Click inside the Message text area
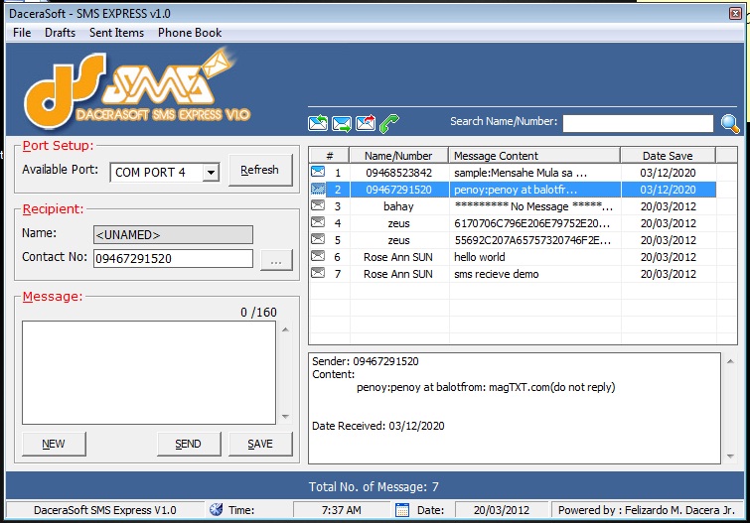This screenshot has height=523, width=750. [149, 372]
